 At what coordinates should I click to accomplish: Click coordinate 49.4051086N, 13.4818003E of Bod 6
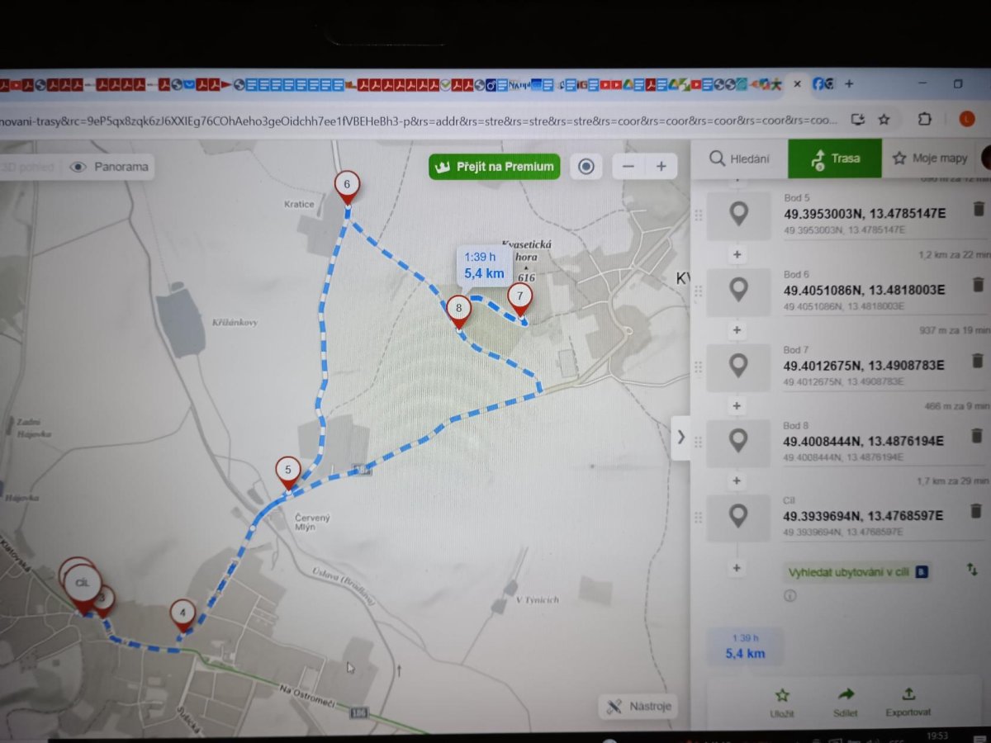click(864, 289)
